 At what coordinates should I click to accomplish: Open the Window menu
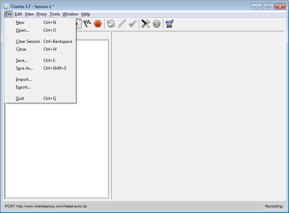click(70, 14)
